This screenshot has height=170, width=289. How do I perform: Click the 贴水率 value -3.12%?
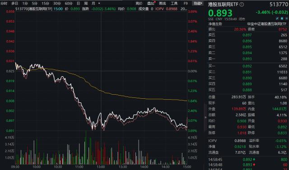(281, 147)
